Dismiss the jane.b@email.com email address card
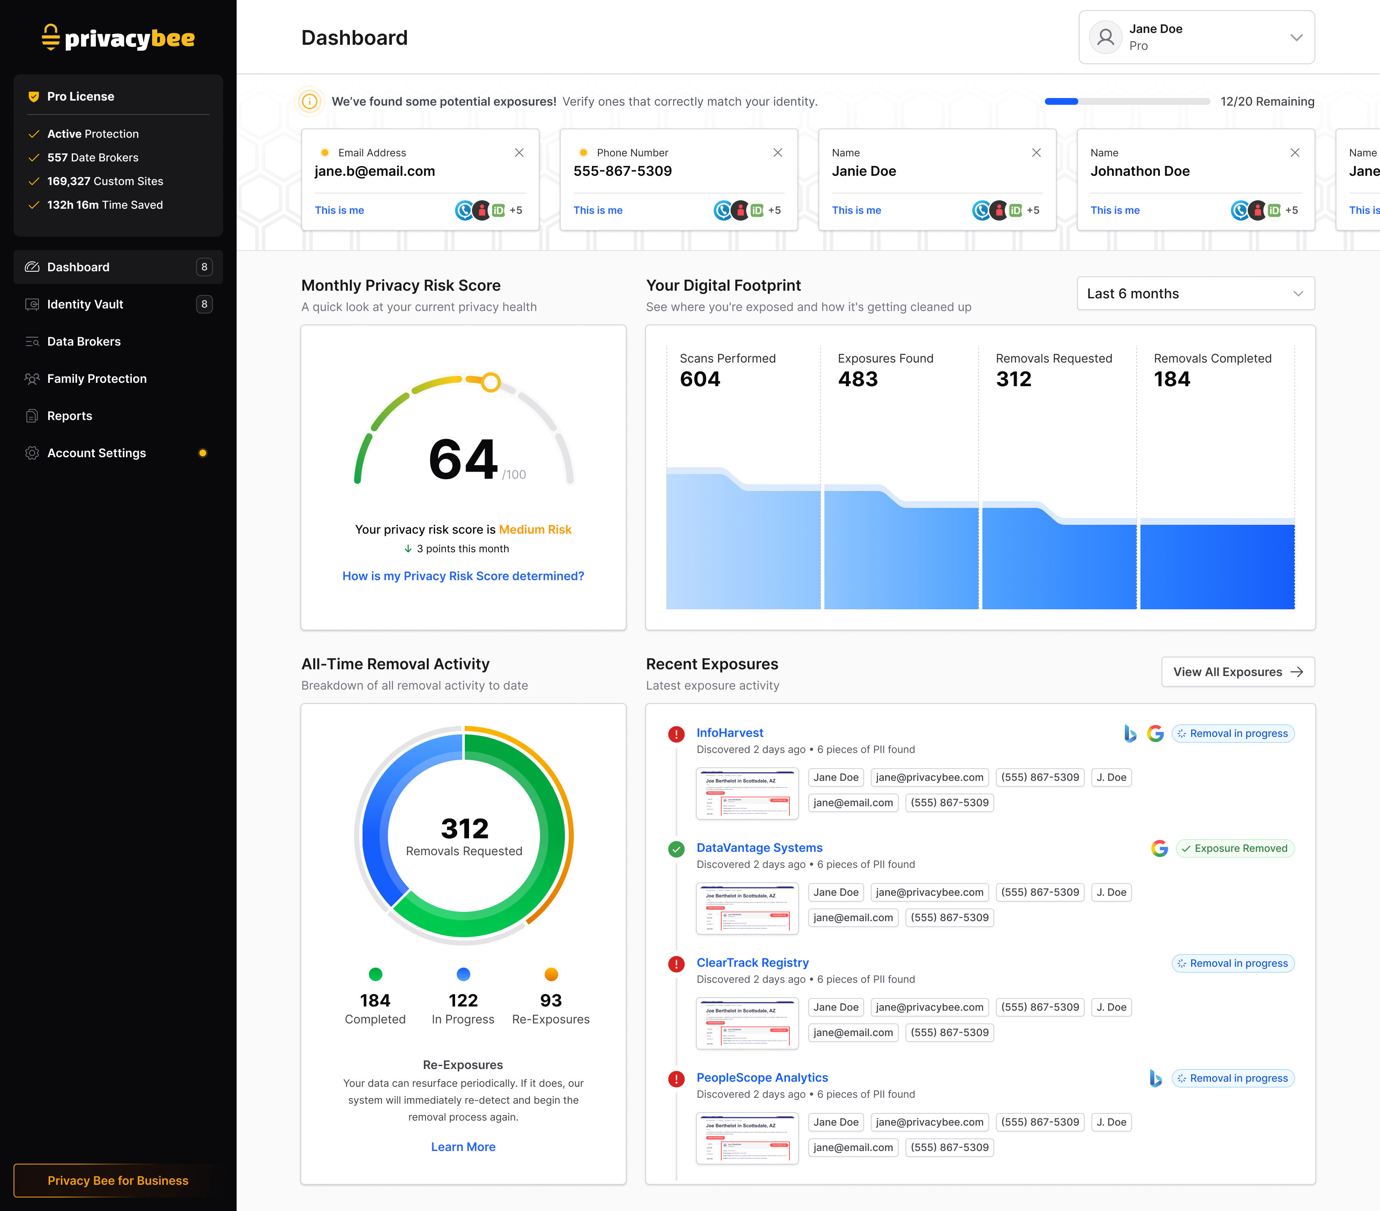 coord(519,153)
